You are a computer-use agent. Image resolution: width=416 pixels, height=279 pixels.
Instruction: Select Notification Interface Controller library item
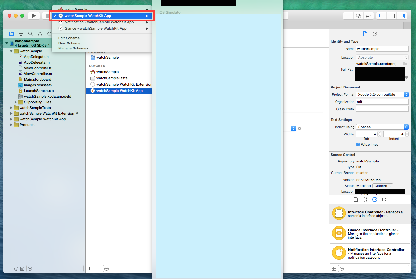[370, 253]
